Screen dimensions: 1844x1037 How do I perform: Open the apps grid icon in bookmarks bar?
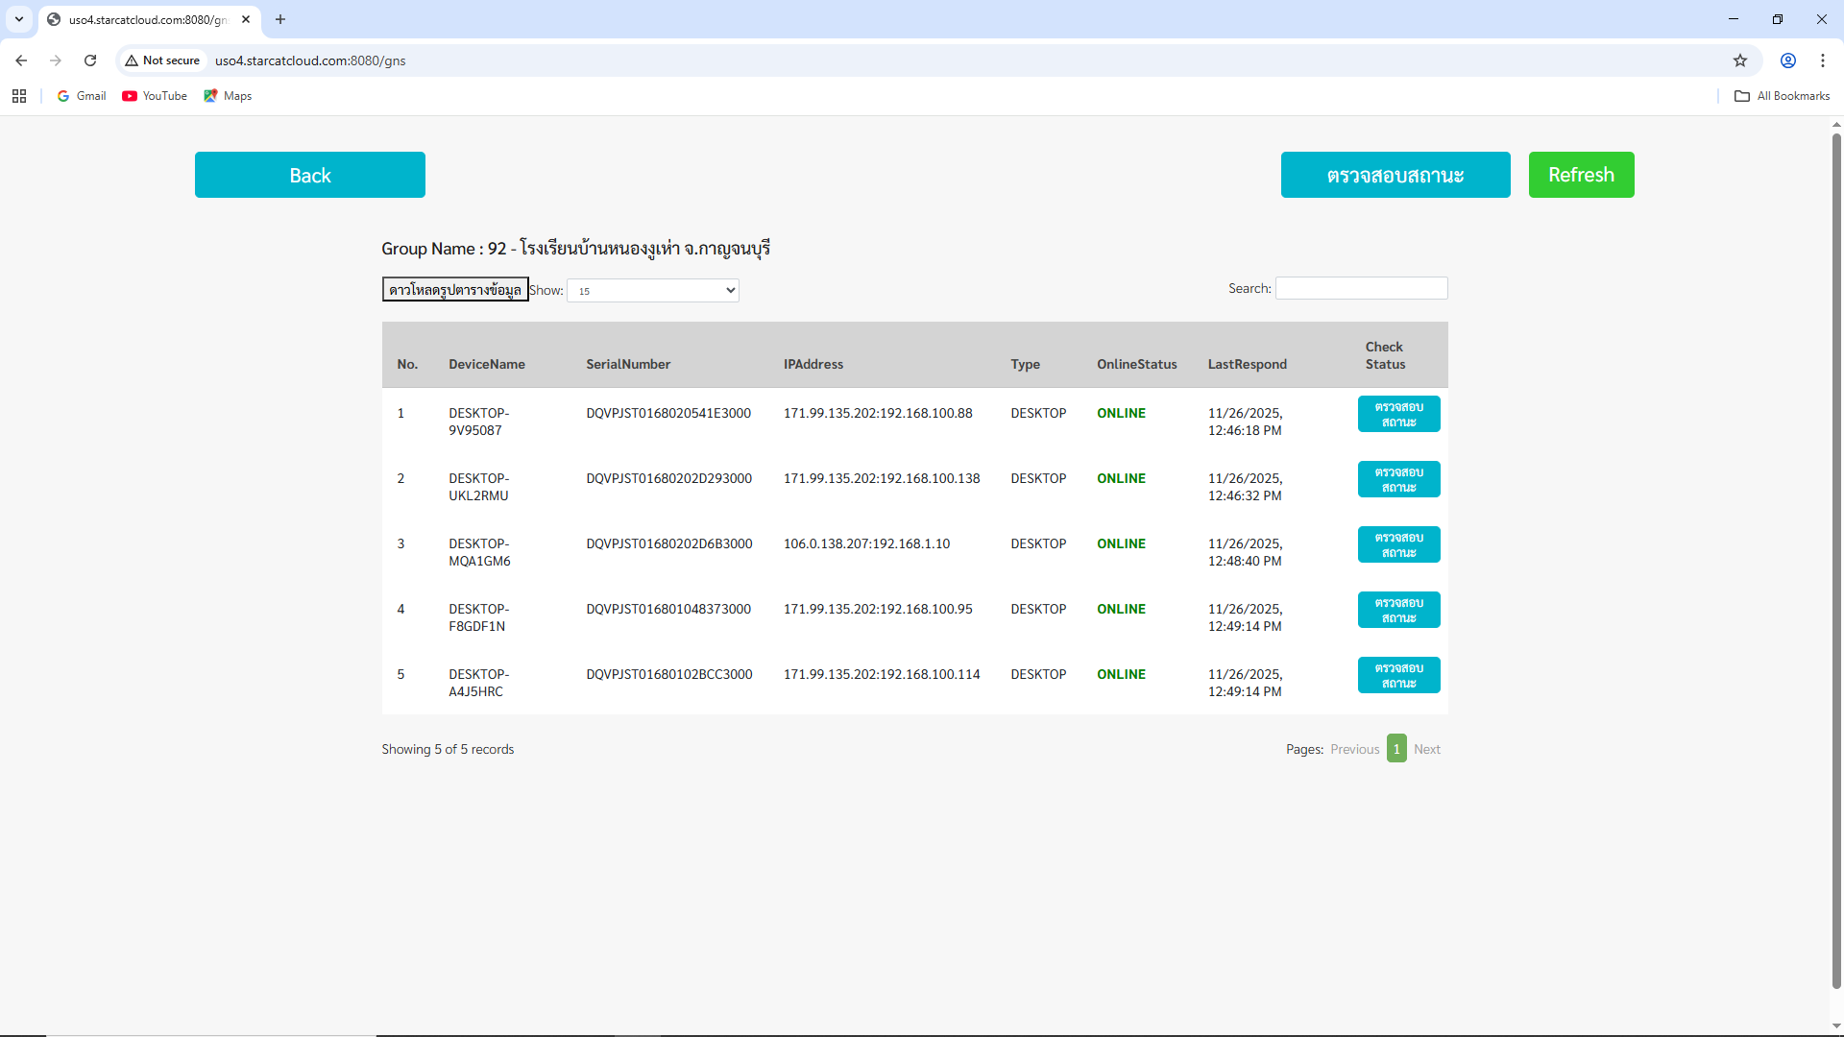click(19, 96)
